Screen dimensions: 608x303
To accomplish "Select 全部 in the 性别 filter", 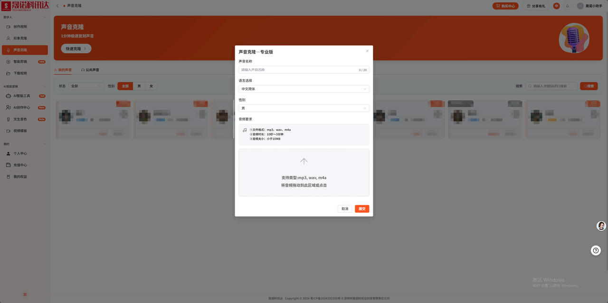I will 125,86.
